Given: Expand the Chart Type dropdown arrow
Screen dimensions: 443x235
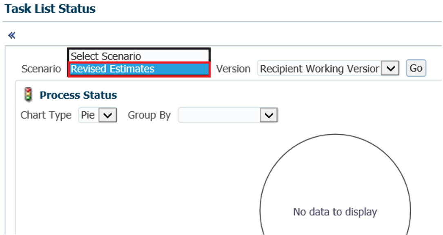Looking at the screenshot, I should (x=108, y=115).
